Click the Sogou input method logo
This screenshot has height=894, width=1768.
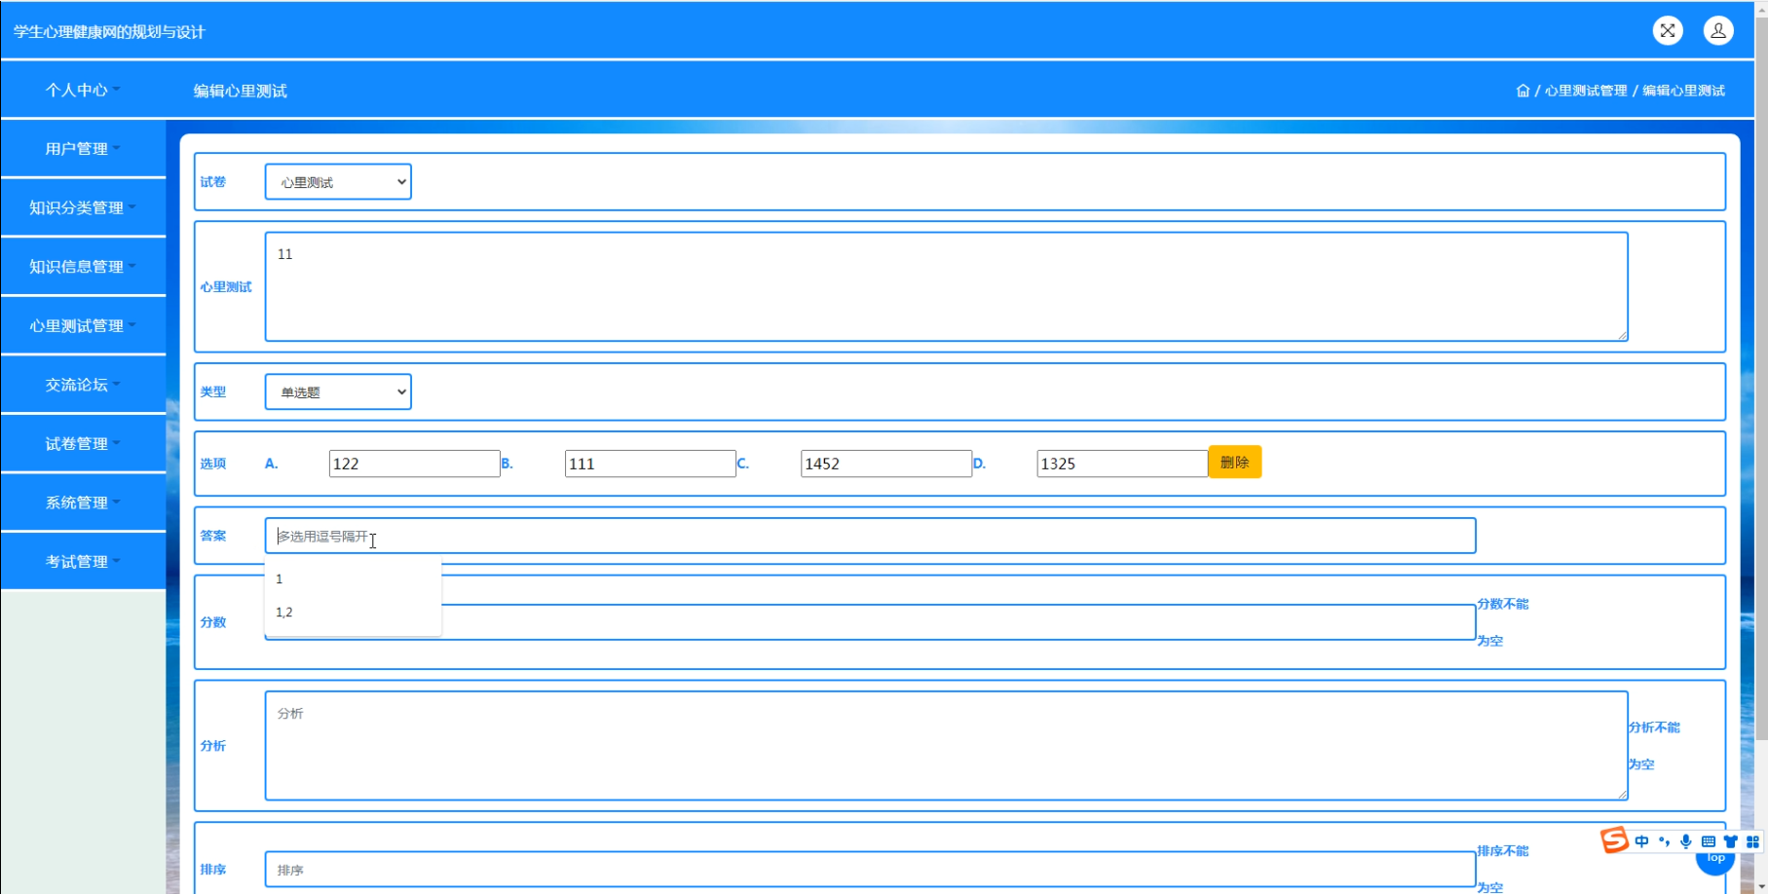click(x=1615, y=839)
